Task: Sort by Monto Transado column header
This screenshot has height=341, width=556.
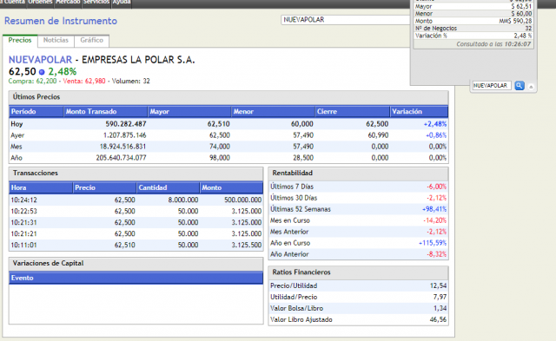Action: pyautogui.click(x=106, y=112)
